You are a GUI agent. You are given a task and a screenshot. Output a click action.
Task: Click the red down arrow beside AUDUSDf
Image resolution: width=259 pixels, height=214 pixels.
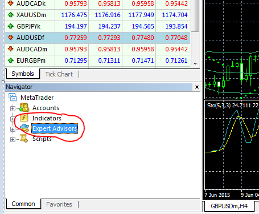[11, 38]
